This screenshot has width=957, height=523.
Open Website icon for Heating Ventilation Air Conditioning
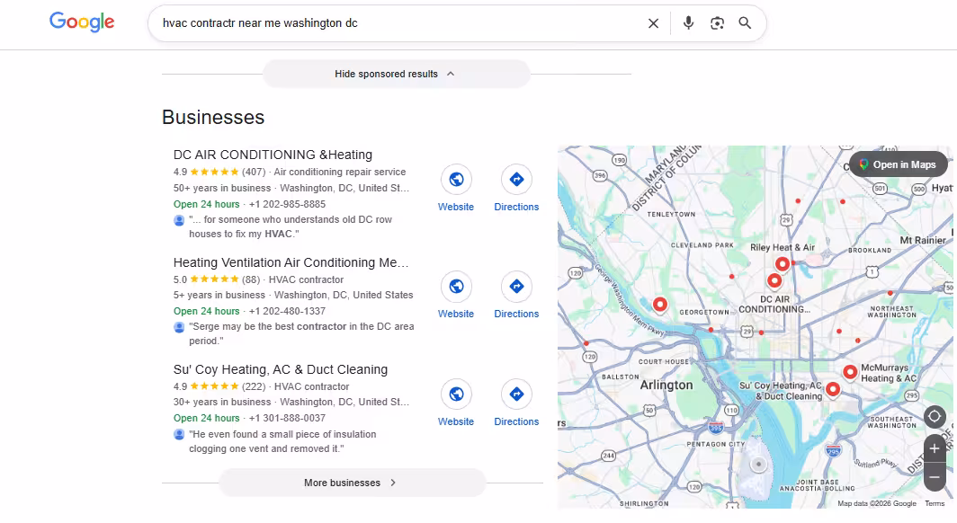tap(456, 287)
